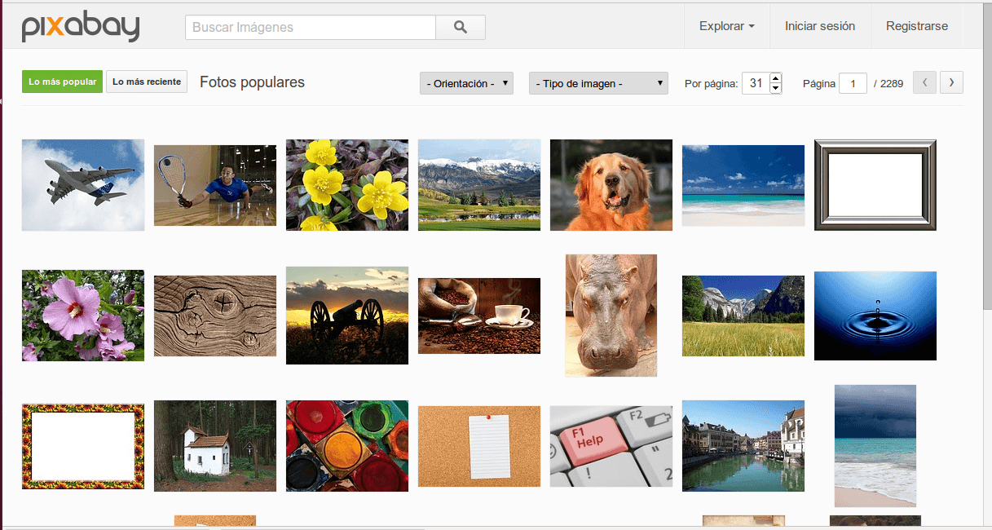The height and width of the screenshot is (530, 992).
Task: Open the golden retriever dog photo
Action: point(611,185)
